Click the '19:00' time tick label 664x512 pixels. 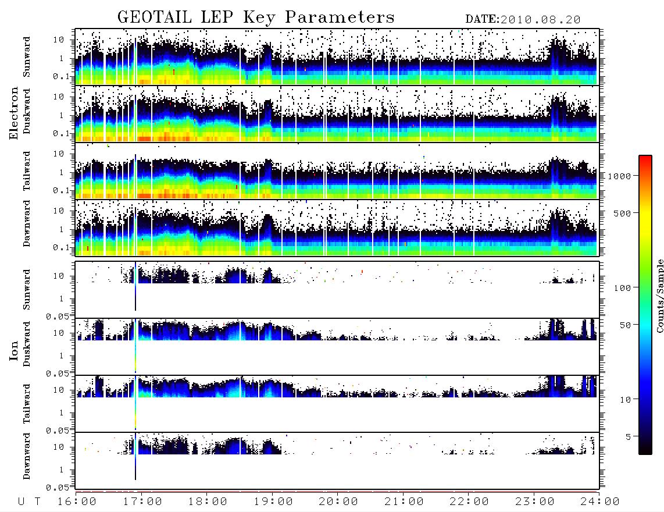273,502
